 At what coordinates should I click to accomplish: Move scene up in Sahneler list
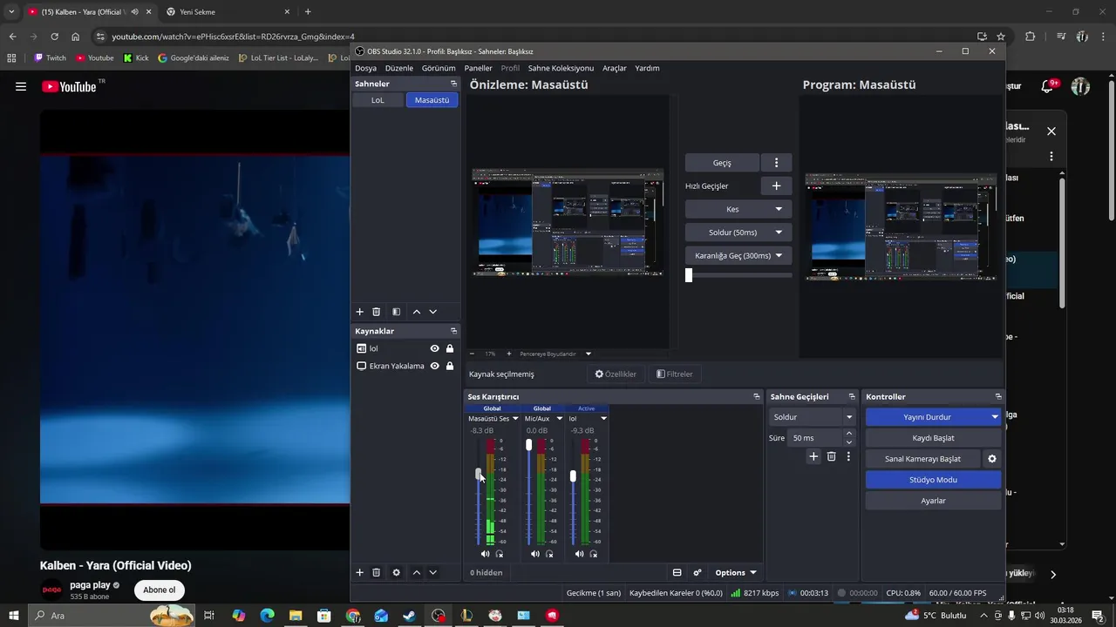(x=417, y=312)
